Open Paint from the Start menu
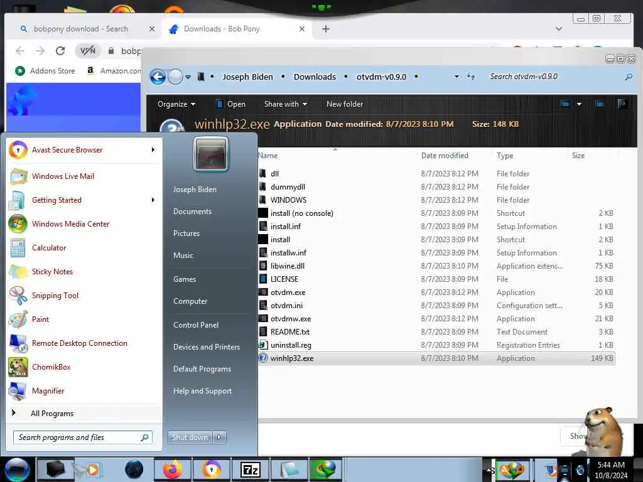643x482 pixels. coord(84,319)
